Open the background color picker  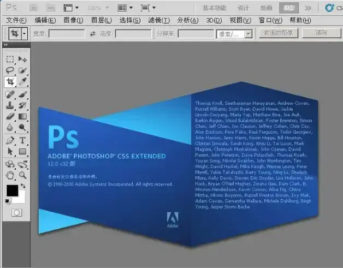click(22, 199)
